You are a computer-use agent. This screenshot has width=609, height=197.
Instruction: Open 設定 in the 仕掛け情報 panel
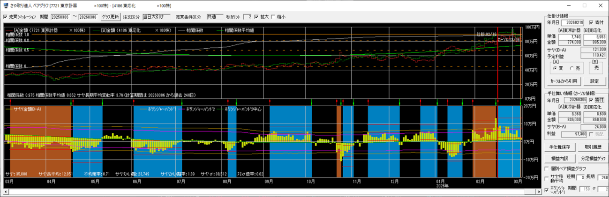(x=594, y=81)
